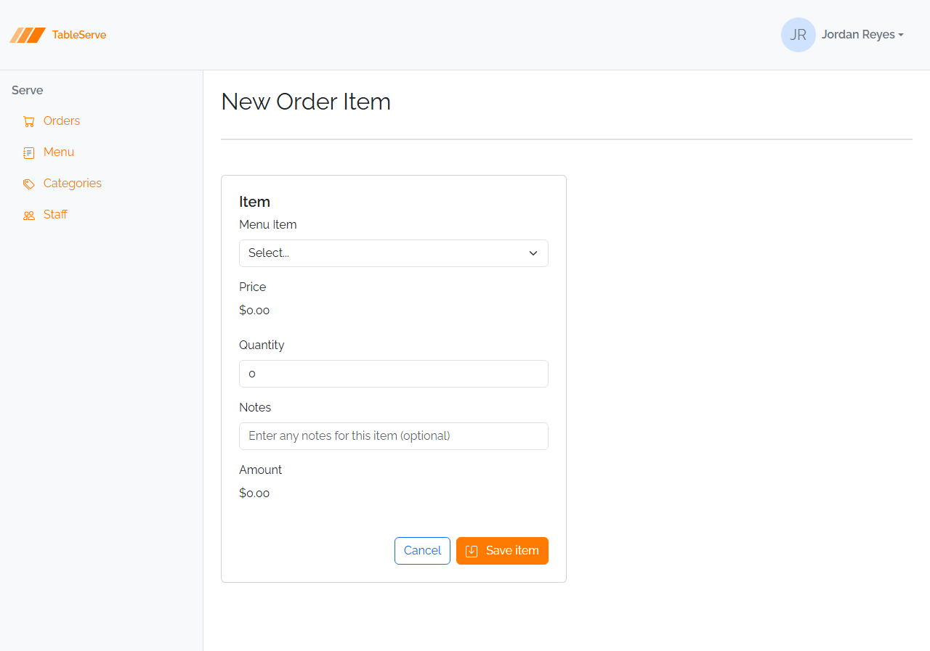Focus the Quantity input field

(394, 374)
